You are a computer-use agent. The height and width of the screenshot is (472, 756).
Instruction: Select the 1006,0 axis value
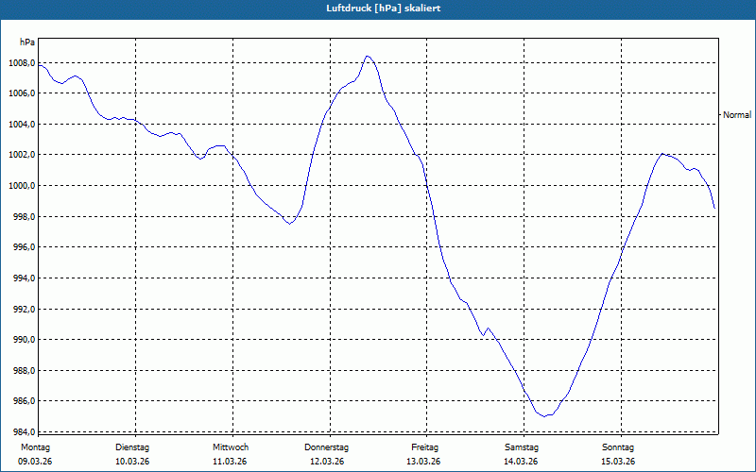(x=22, y=93)
